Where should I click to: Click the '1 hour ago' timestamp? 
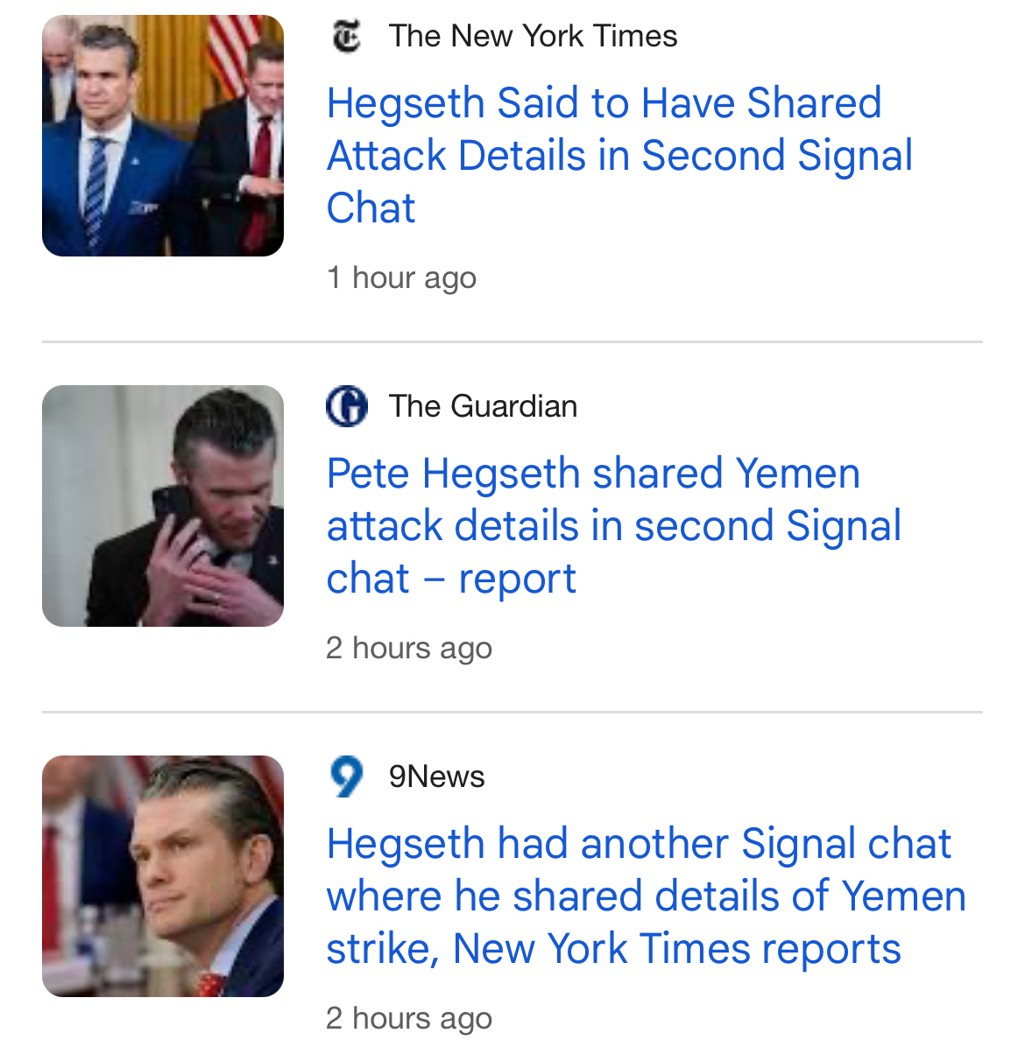point(401,278)
